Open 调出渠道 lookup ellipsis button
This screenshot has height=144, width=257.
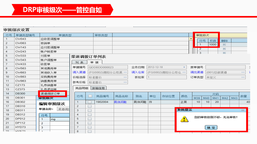[243, 72]
